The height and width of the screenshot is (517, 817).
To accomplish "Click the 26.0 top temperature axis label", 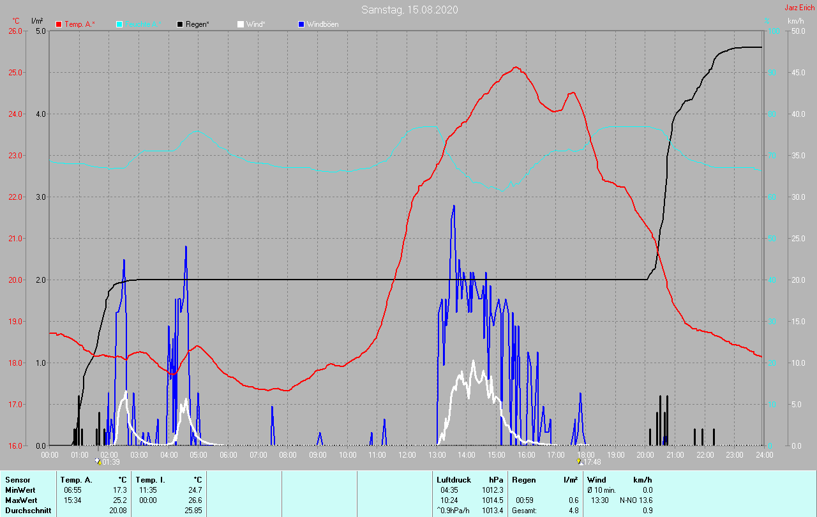I will 15,31.
